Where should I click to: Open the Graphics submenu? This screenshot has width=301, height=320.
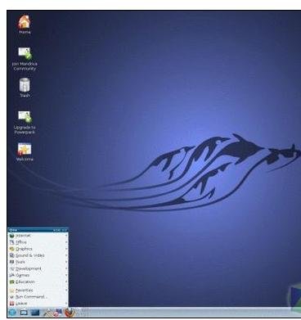click(x=38, y=249)
